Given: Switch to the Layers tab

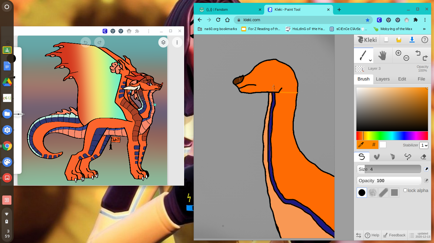Looking at the screenshot, I should (x=383, y=79).
